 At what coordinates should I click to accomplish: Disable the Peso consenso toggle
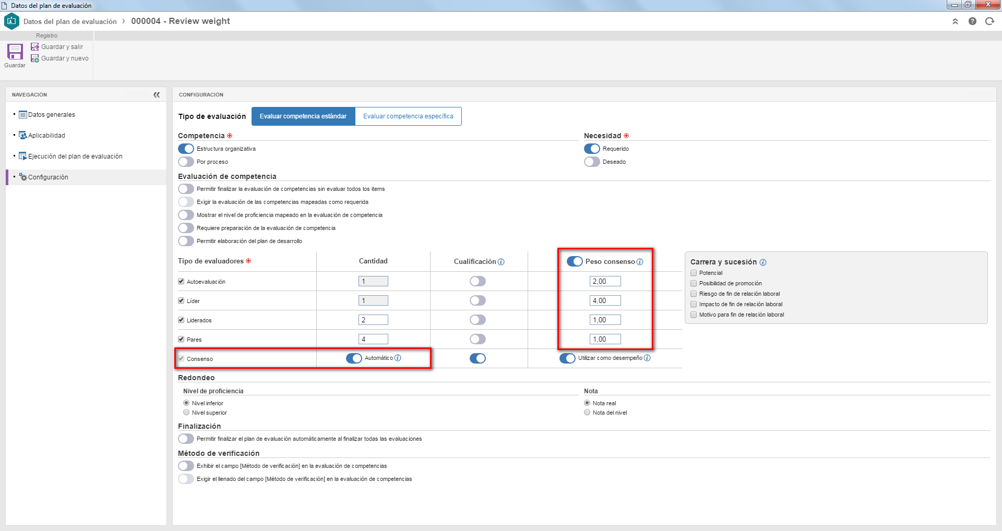point(575,261)
